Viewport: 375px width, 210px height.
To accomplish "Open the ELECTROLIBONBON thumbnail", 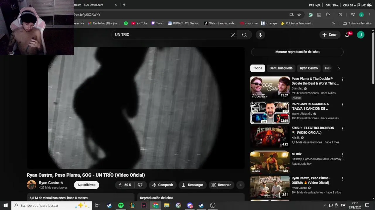I will point(270,136).
